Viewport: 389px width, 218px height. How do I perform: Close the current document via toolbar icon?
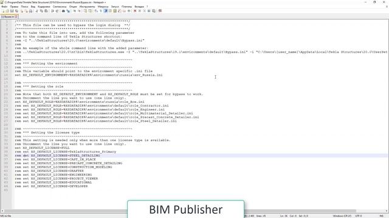coord(22,11)
